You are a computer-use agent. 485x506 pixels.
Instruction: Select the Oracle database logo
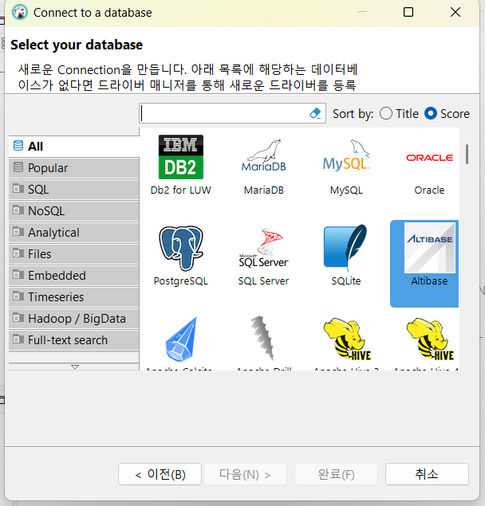(x=429, y=158)
